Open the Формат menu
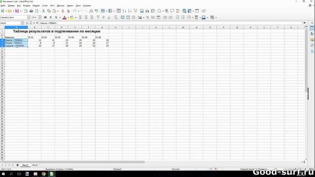315x177 pixels. pyautogui.click(x=36, y=5)
